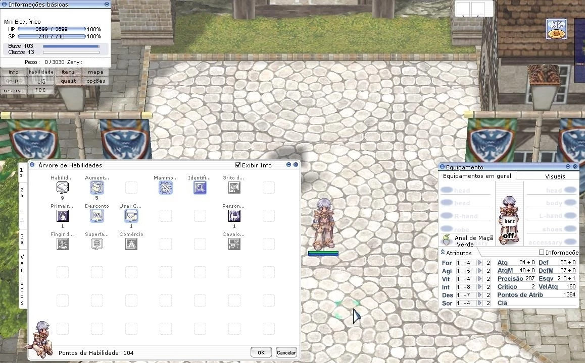Click the Classe experience bar
The image size is (585, 363).
pos(71,52)
